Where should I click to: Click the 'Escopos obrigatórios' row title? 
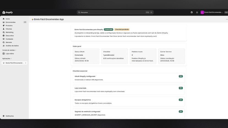[x=83, y=100]
